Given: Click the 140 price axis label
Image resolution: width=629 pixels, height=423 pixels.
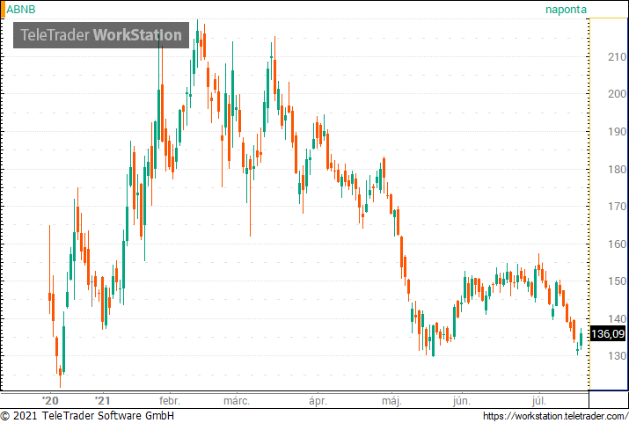Looking at the screenshot, I should coord(617,318).
